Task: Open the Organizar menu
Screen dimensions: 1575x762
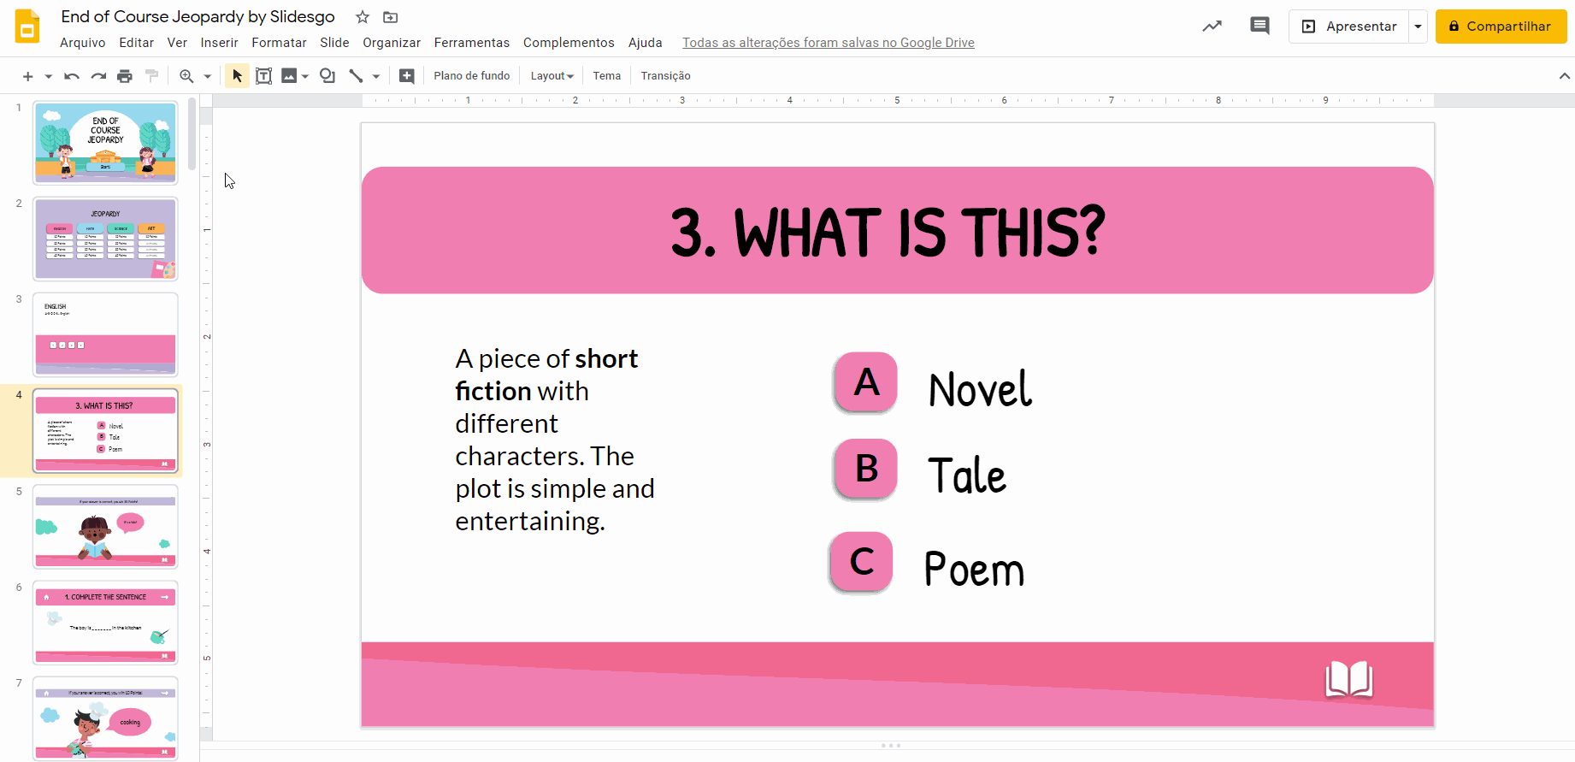Action: tap(392, 43)
